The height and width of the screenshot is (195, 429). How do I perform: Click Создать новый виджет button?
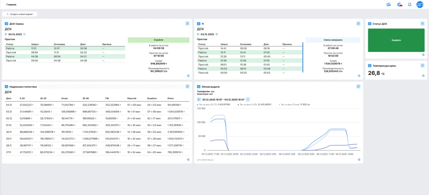click(x=19, y=14)
